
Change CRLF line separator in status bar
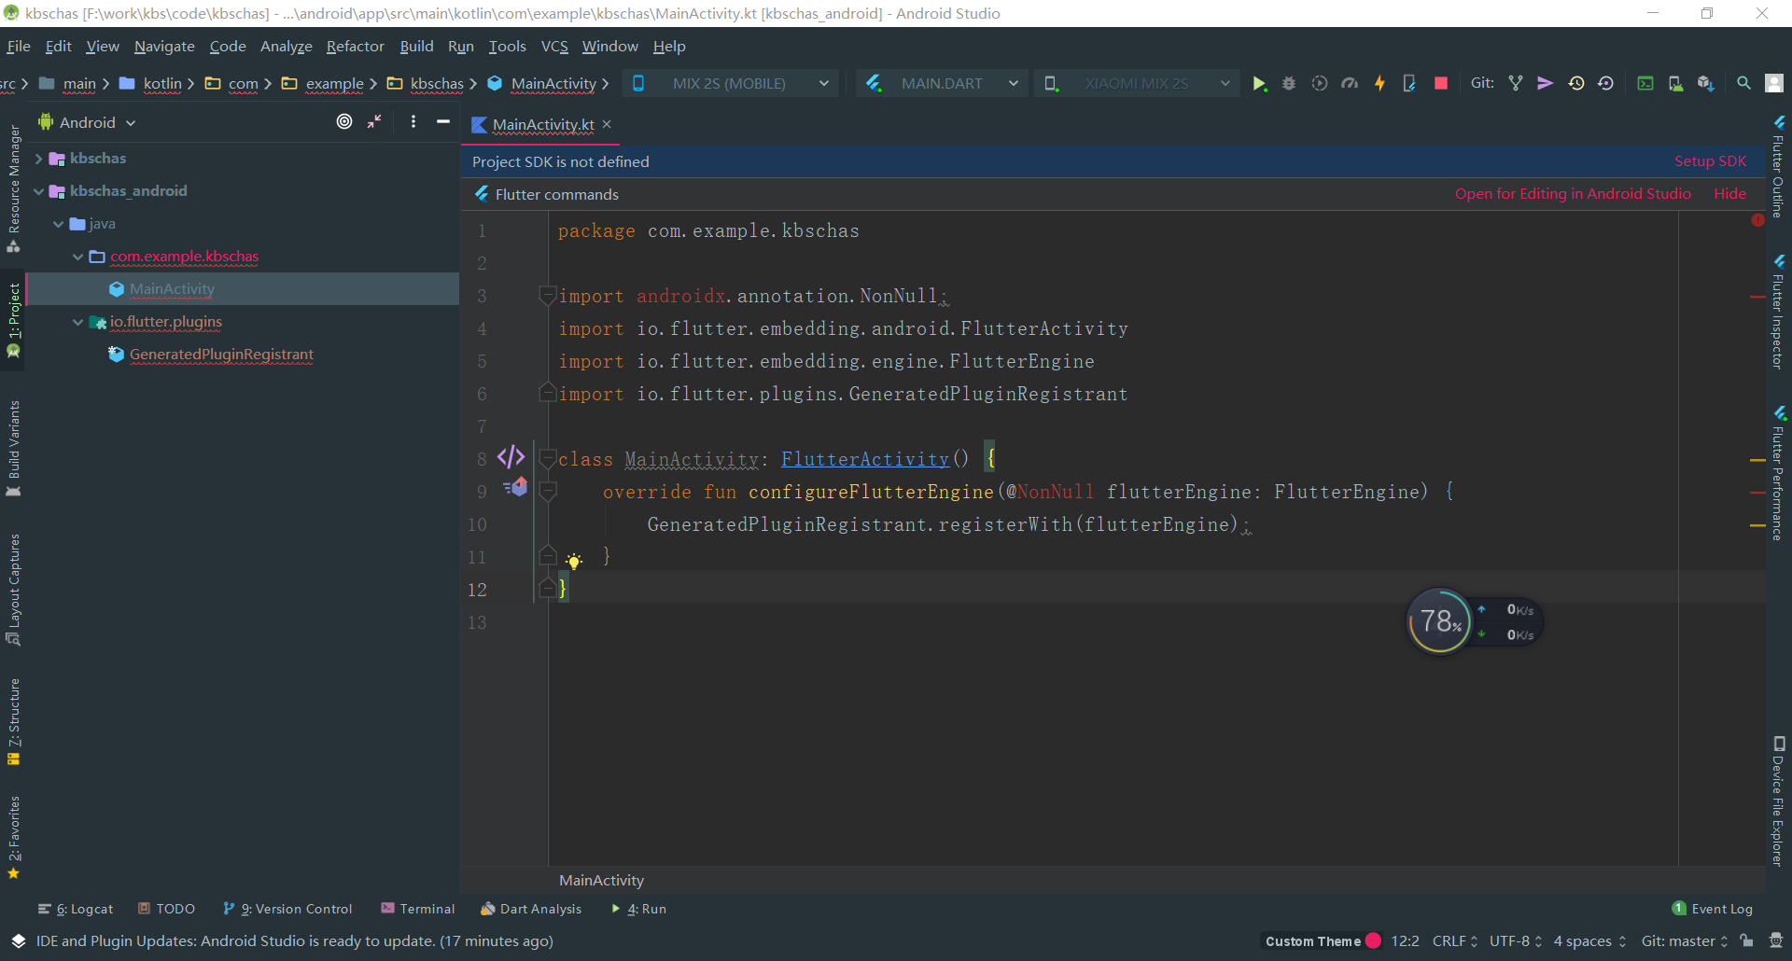[x=1455, y=940]
